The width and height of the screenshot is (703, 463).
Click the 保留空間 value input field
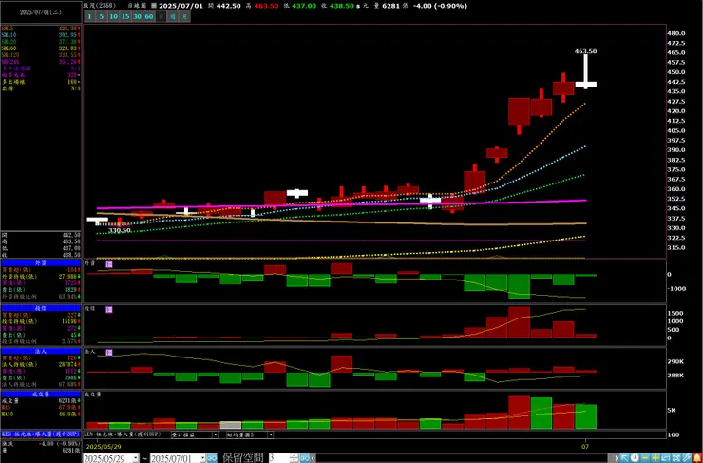click(279, 458)
